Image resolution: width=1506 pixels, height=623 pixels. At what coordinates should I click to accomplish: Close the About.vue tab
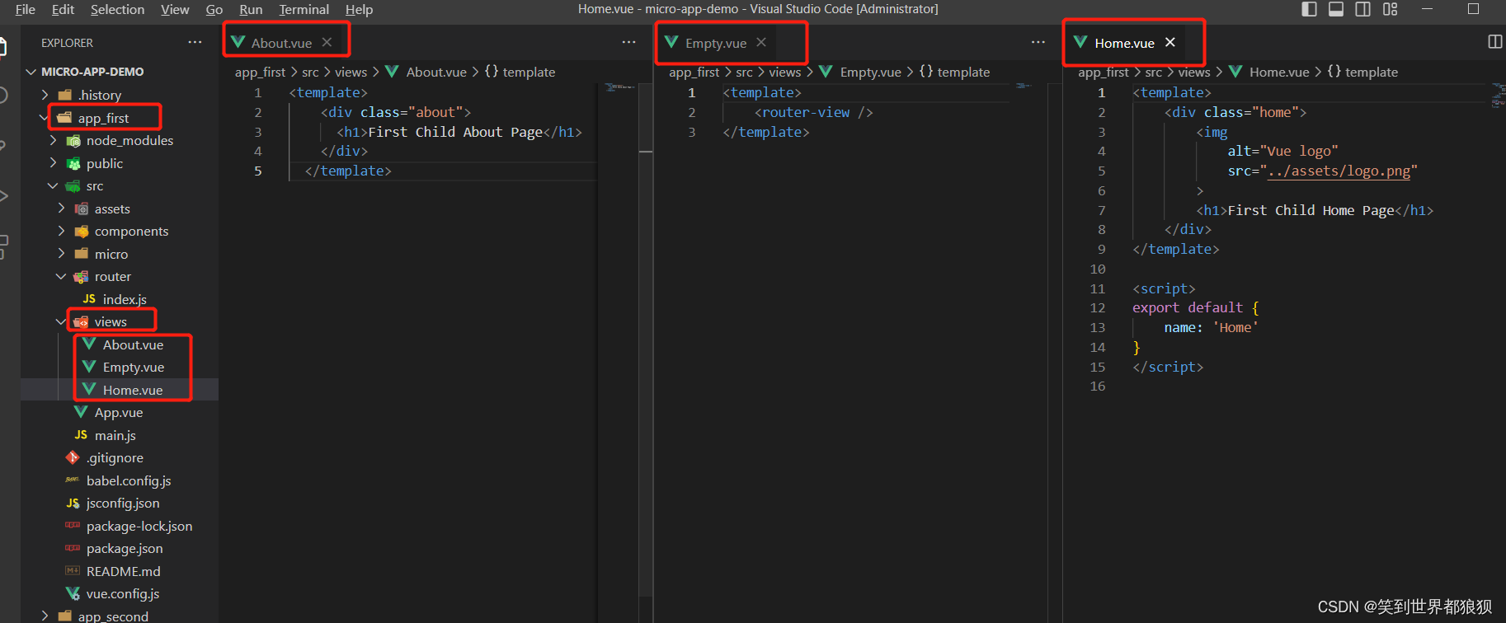pyautogui.click(x=327, y=42)
